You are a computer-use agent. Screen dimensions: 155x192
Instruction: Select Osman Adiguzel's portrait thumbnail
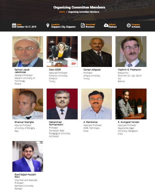pos(96,51)
